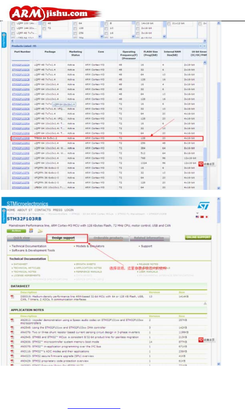Click right icon button right of Products Listed
The height and width of the screenshot is (409, 245).
(204, 46)
